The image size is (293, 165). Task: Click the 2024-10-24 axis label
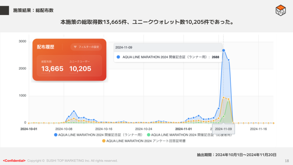144,129
